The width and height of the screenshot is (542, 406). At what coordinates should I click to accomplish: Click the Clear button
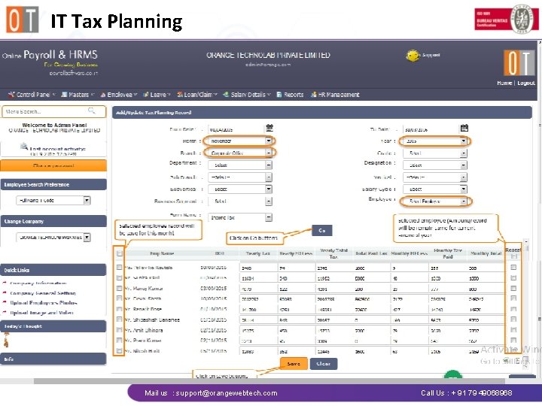coord(323,364)
